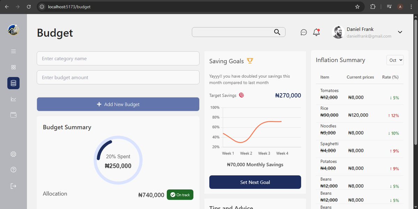418x209 pixels.
Task: Click the Inflation Summary heading
Action: tap(340, 60)
